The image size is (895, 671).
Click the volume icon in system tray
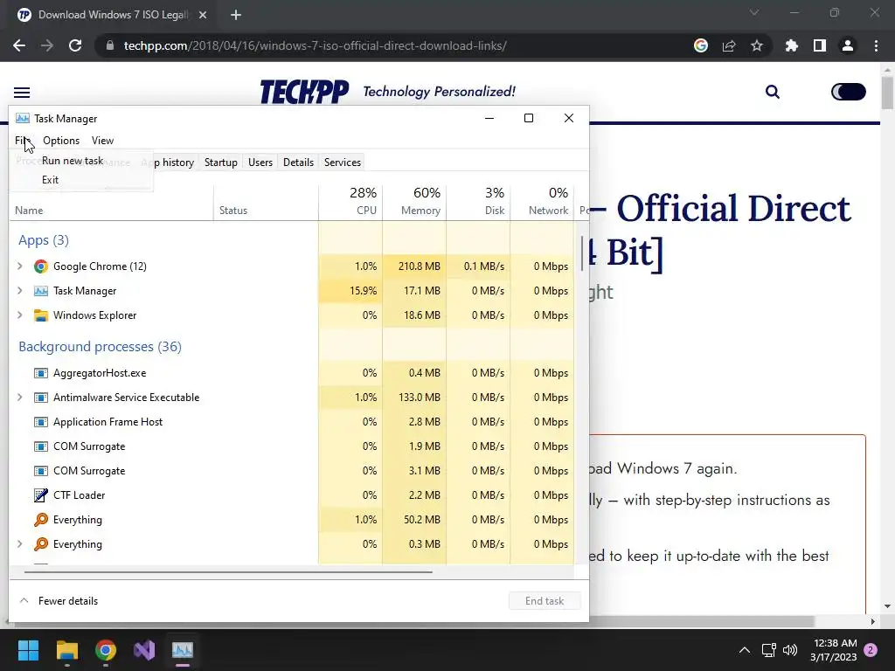tap(790, 650)
